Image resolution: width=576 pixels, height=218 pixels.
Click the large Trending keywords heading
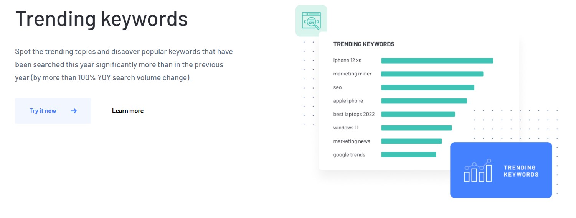click(101, 18)
